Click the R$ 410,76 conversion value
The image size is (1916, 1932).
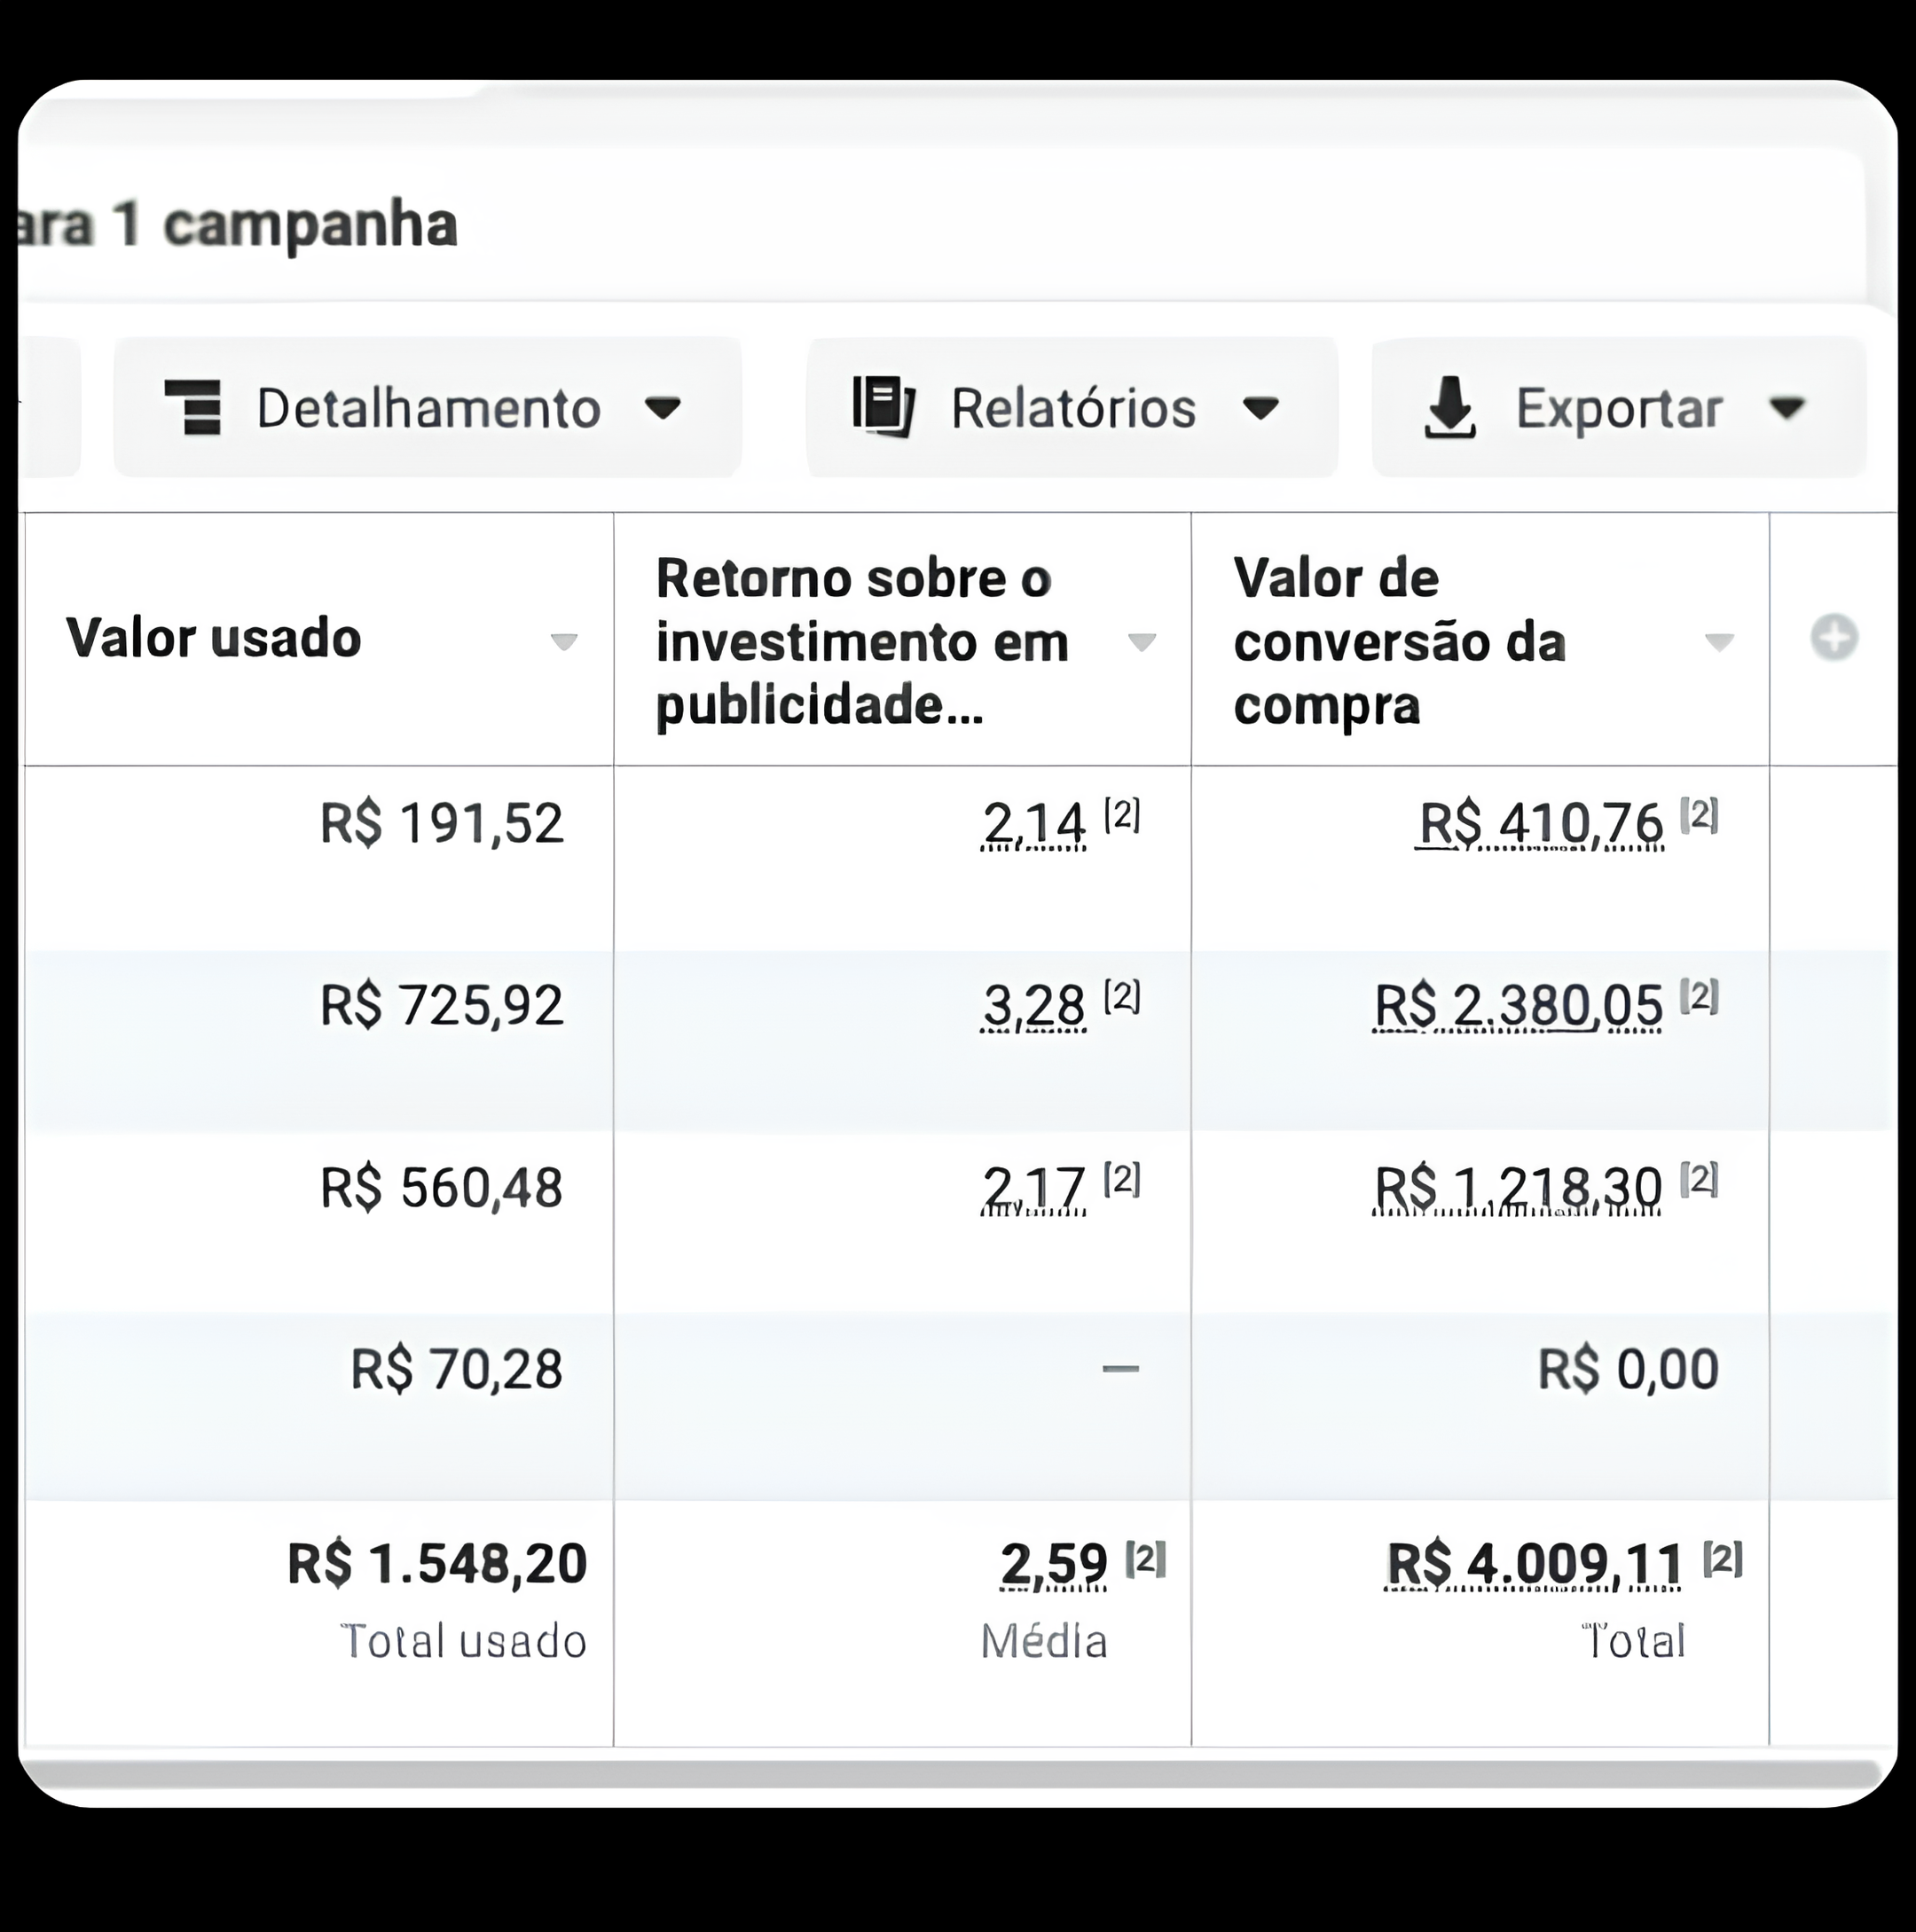click(x=1540, y=825)
